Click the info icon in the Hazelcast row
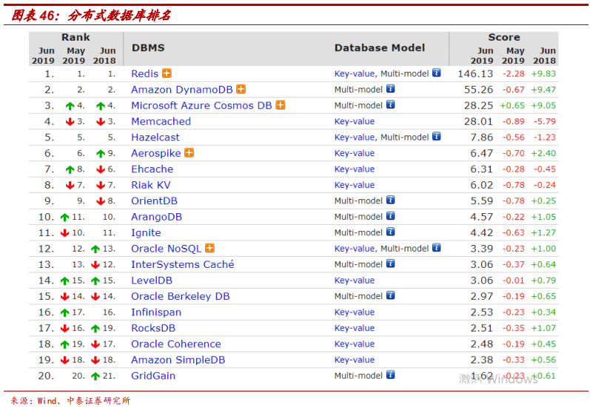This screenshot has width=590, height=407. [437, 136]
